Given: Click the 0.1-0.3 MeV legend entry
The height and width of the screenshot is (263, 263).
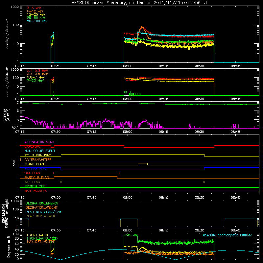Looking at the screenshot, I should point(37,71).
